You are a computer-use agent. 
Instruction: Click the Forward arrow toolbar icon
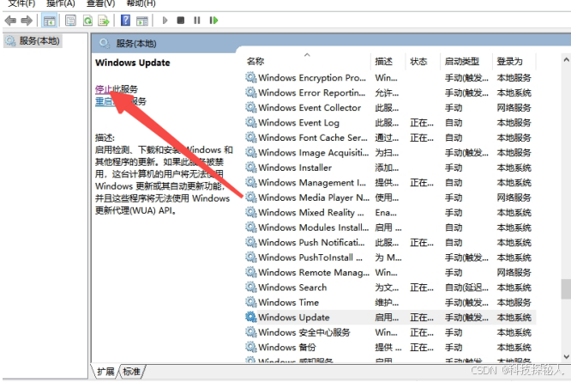point(27,21)
